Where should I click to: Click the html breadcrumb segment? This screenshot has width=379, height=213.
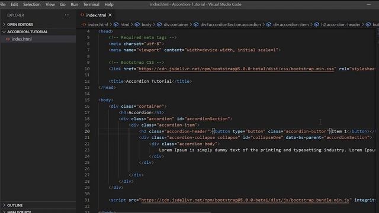tap(125, 24)
